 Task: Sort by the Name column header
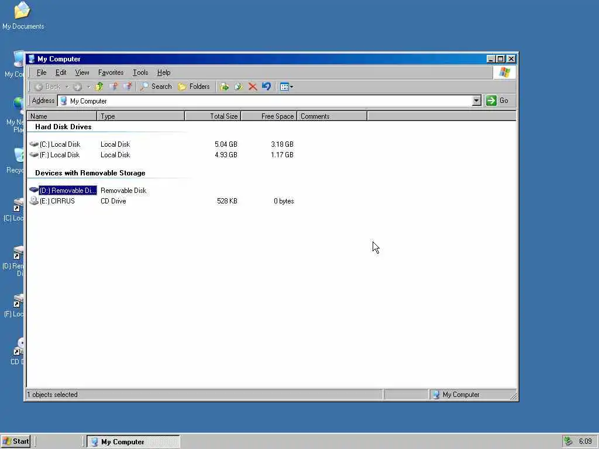[62, 116]
